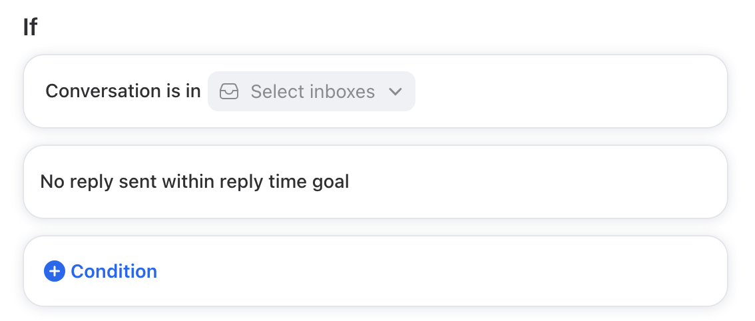Click the blue plus circle icon

pos(55,271)
